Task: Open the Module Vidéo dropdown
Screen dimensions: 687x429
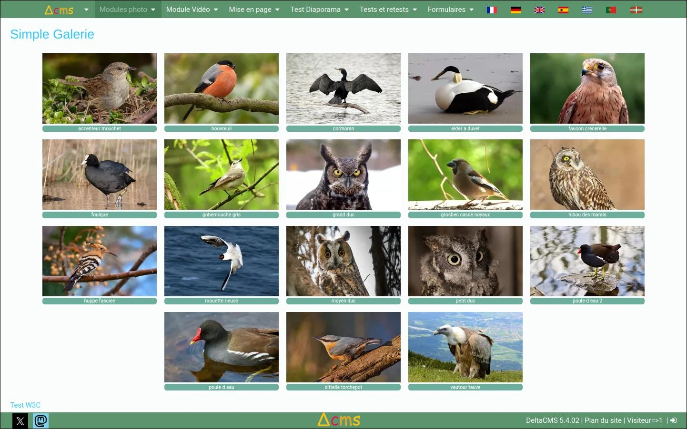Action: pos(192,10)
